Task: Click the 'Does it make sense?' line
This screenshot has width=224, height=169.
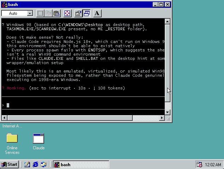Action: click(x=45, y=37)
